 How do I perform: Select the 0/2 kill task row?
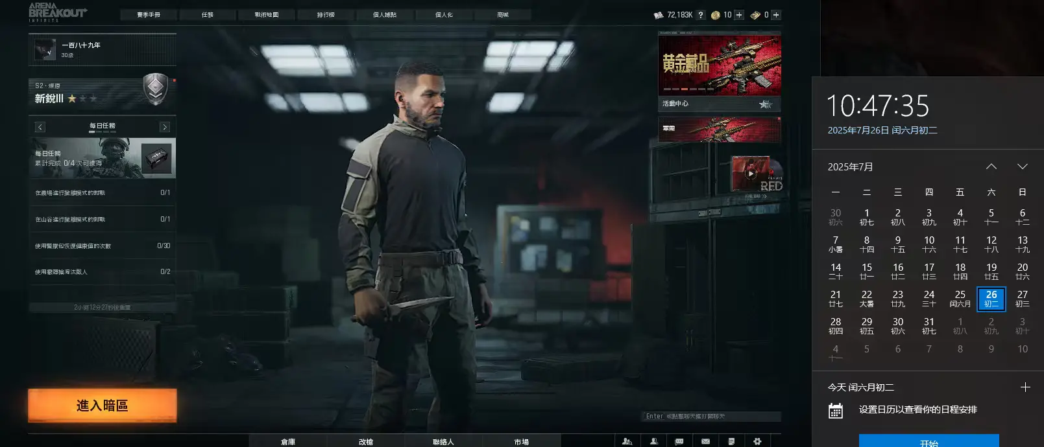click(x=103, y=271)
